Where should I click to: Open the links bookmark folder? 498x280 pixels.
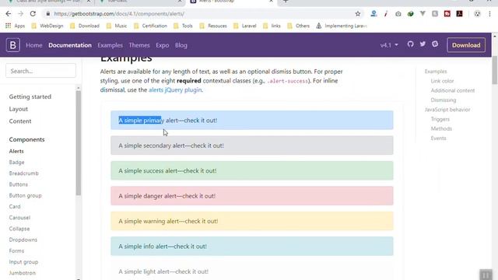[x=272, y=26]
